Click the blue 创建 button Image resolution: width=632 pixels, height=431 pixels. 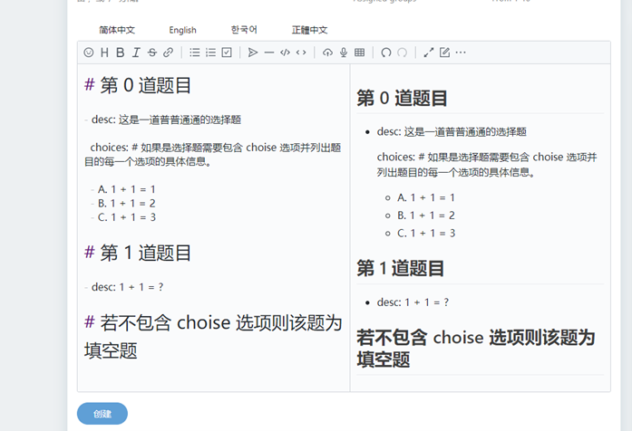point(102,414)
